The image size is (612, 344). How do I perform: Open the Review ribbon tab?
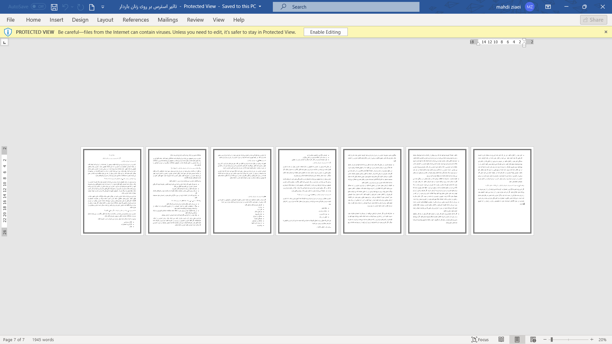click(195, 20)
